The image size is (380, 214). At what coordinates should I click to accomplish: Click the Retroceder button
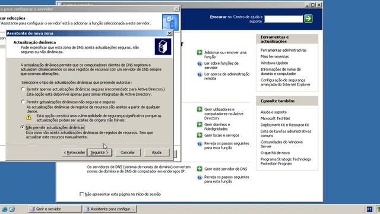(74, 153)
